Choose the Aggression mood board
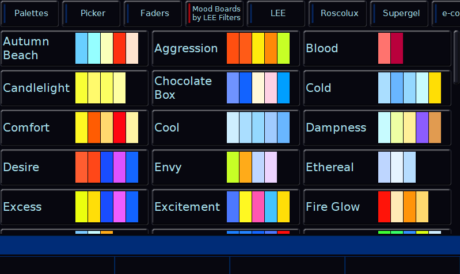 point(226,48)
